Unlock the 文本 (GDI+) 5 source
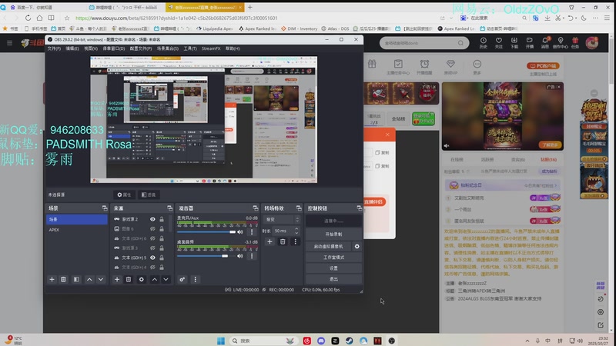616x346 pixels. [x=162, y=258]
